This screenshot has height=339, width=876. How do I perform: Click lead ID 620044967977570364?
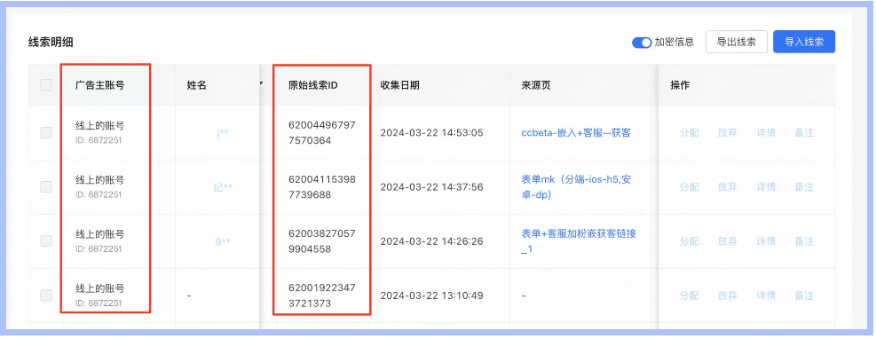[322, 133]
